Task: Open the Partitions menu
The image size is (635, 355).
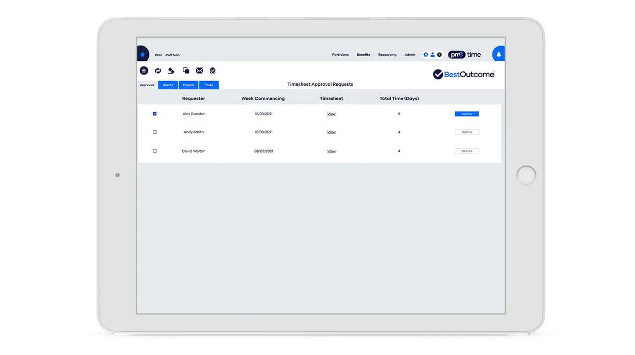Action: (x=340, y=54)
